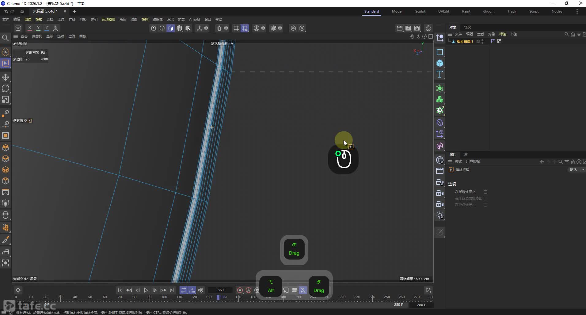This screenshot has height=315, width=586.
Task: Open Object Manager filter icon
Action: 579,34
